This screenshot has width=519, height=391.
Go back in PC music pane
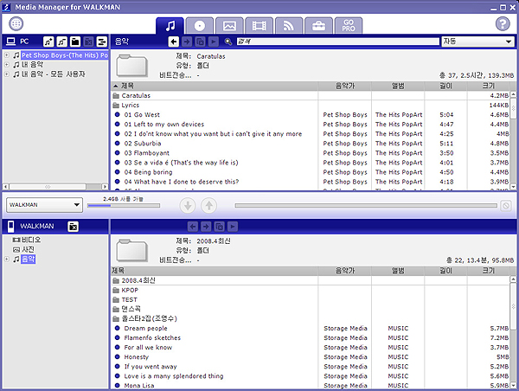(174, 42)
